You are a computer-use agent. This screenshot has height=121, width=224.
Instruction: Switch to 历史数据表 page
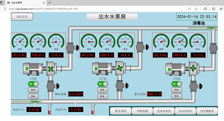207,111
